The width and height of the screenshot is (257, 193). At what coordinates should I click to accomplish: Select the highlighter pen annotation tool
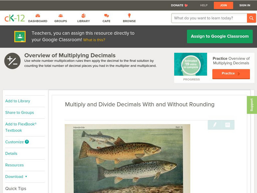pyautogui.click(x=215, y=125)
